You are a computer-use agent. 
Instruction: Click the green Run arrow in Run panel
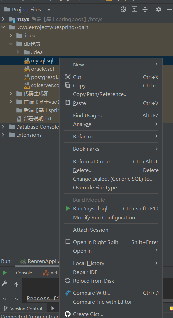click(4, 273)
